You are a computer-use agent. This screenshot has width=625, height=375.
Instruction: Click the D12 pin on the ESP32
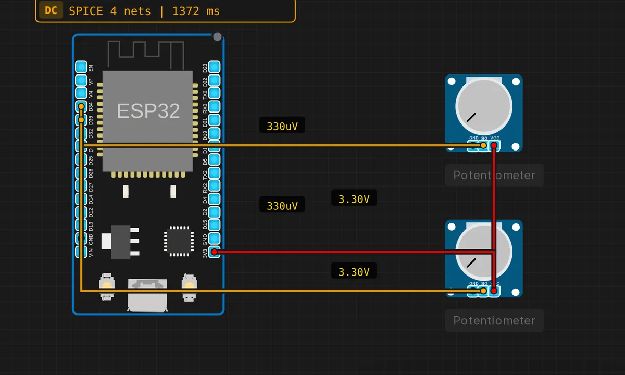(81, 213)
